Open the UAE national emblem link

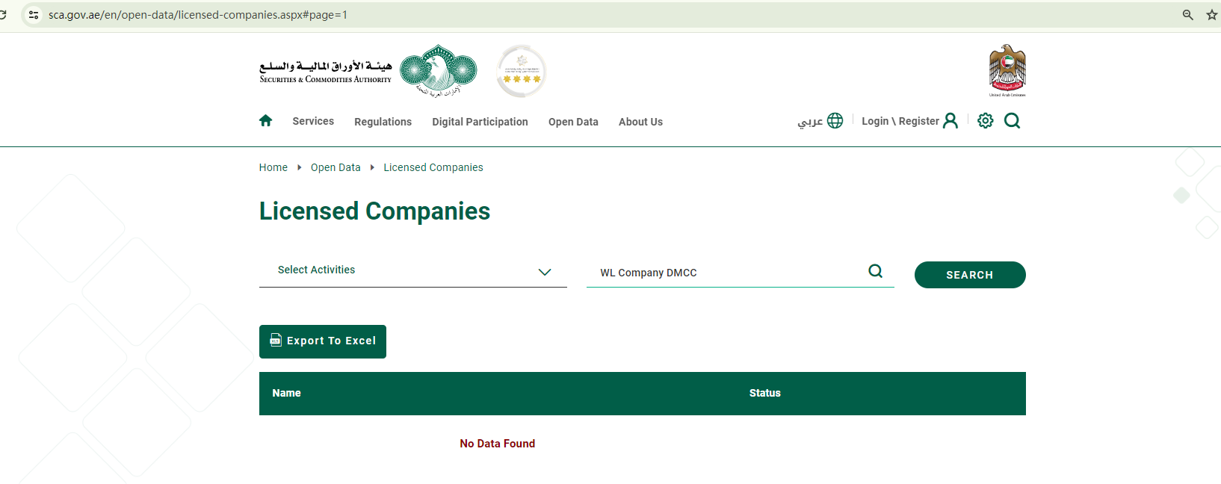[x=1007, y=71]
